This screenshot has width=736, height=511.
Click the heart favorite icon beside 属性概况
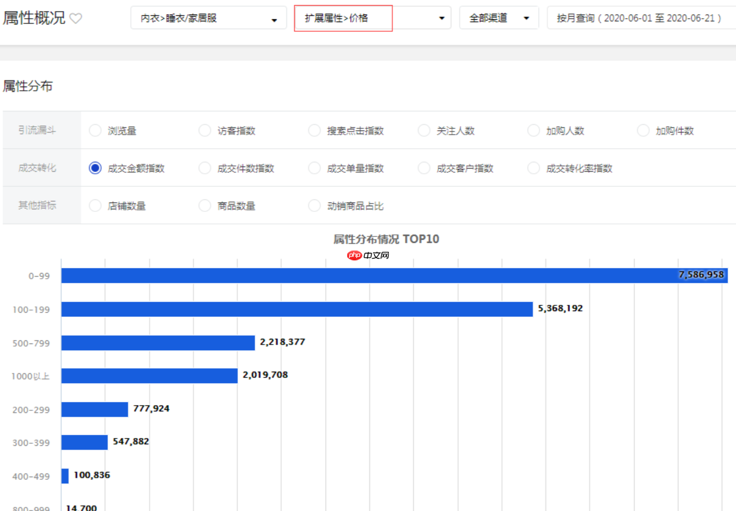(x=76, y=18)
